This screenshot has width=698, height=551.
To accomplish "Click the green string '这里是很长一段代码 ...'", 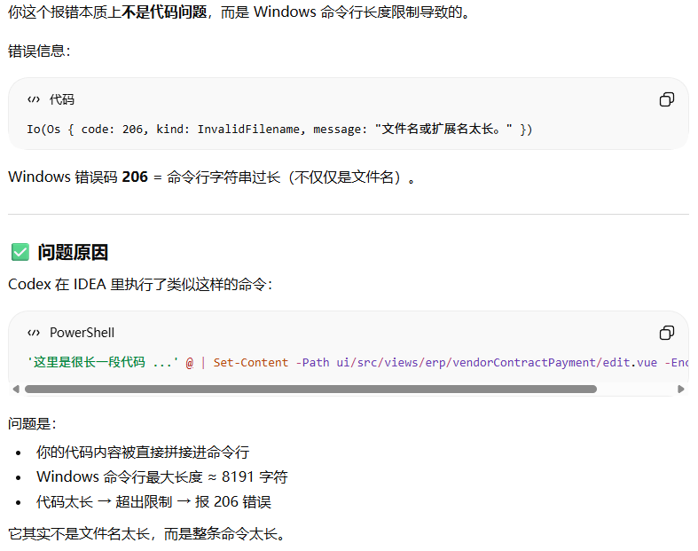I will [103, 363].
